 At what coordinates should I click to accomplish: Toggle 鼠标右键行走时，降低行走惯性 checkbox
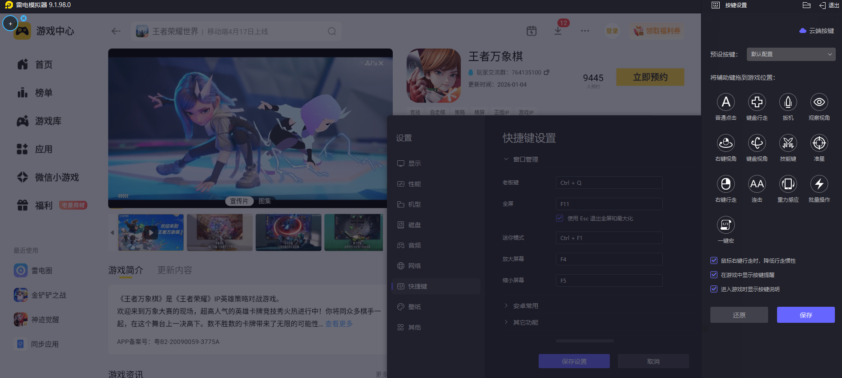(714, 260)
